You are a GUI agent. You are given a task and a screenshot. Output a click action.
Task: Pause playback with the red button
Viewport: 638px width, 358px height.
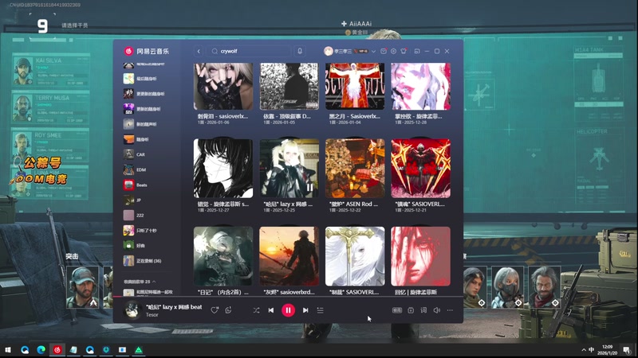point(288,310)
